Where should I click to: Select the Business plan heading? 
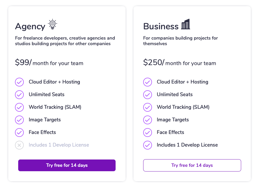tap(161, 26)
